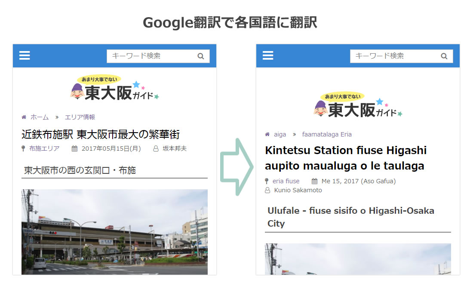Screen dimensions: 473x294
Task: Click search magnifier icon in left page
Action: (201, 56)
